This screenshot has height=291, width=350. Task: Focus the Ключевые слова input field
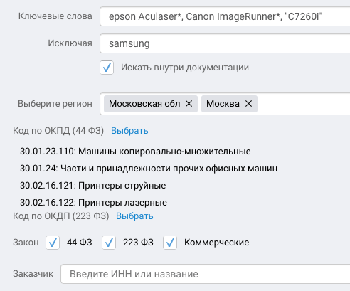[x=225, y=16]
